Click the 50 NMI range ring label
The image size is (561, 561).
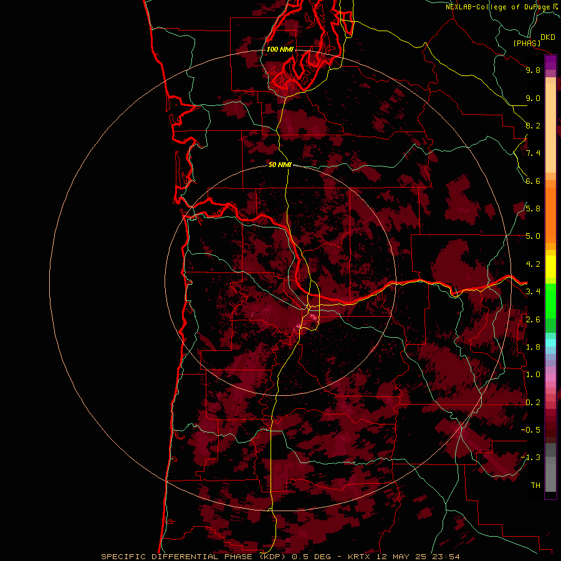[x=280, y=165]
